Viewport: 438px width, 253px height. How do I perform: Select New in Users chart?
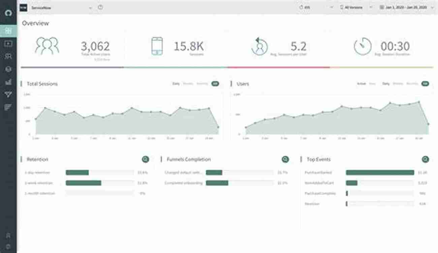coord(372,84)
